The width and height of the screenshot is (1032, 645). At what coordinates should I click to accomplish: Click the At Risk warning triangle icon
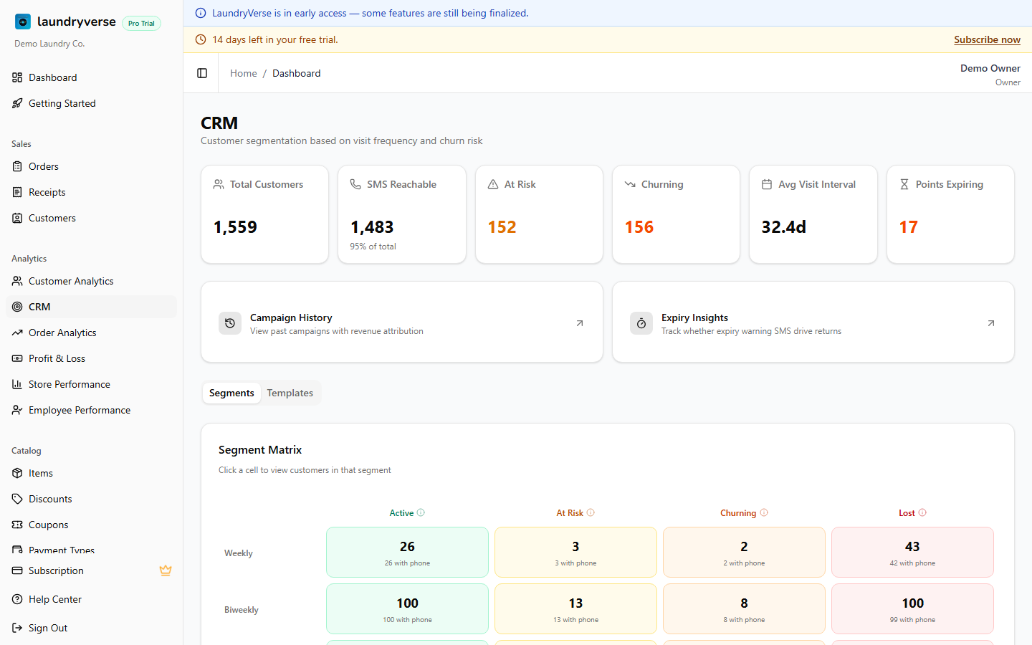click(x=493, y=184)
